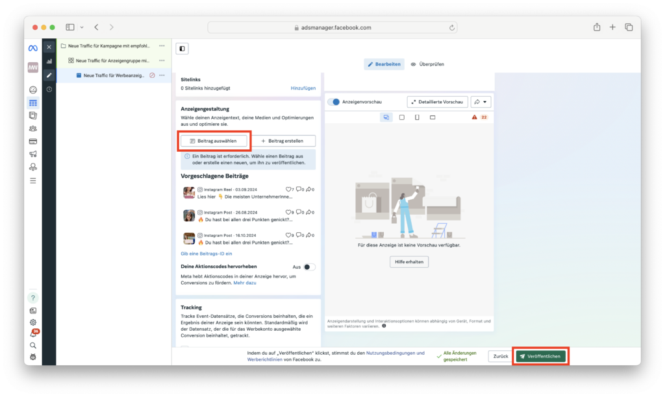Open the search magnifier in sidebar
Screen dimensions: 665x397
coord(32,346)
